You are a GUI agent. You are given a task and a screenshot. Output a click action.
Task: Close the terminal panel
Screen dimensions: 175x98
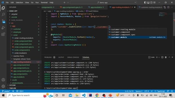172,57
